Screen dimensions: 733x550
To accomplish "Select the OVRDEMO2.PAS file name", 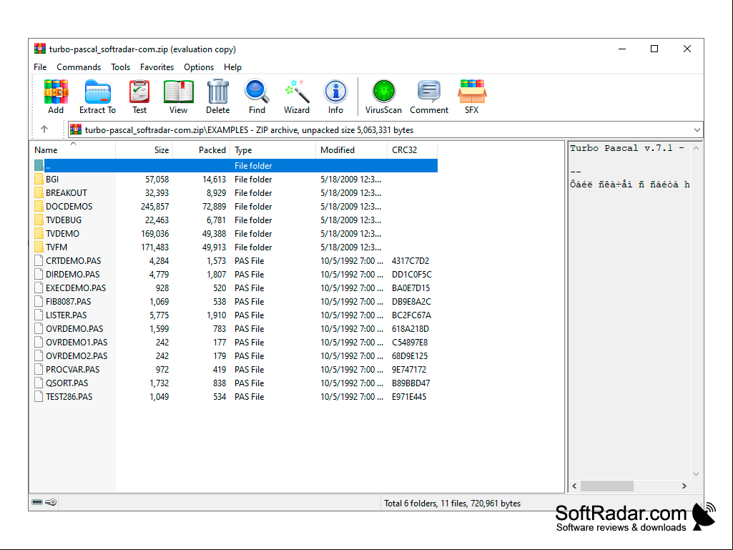I will 77,355.
